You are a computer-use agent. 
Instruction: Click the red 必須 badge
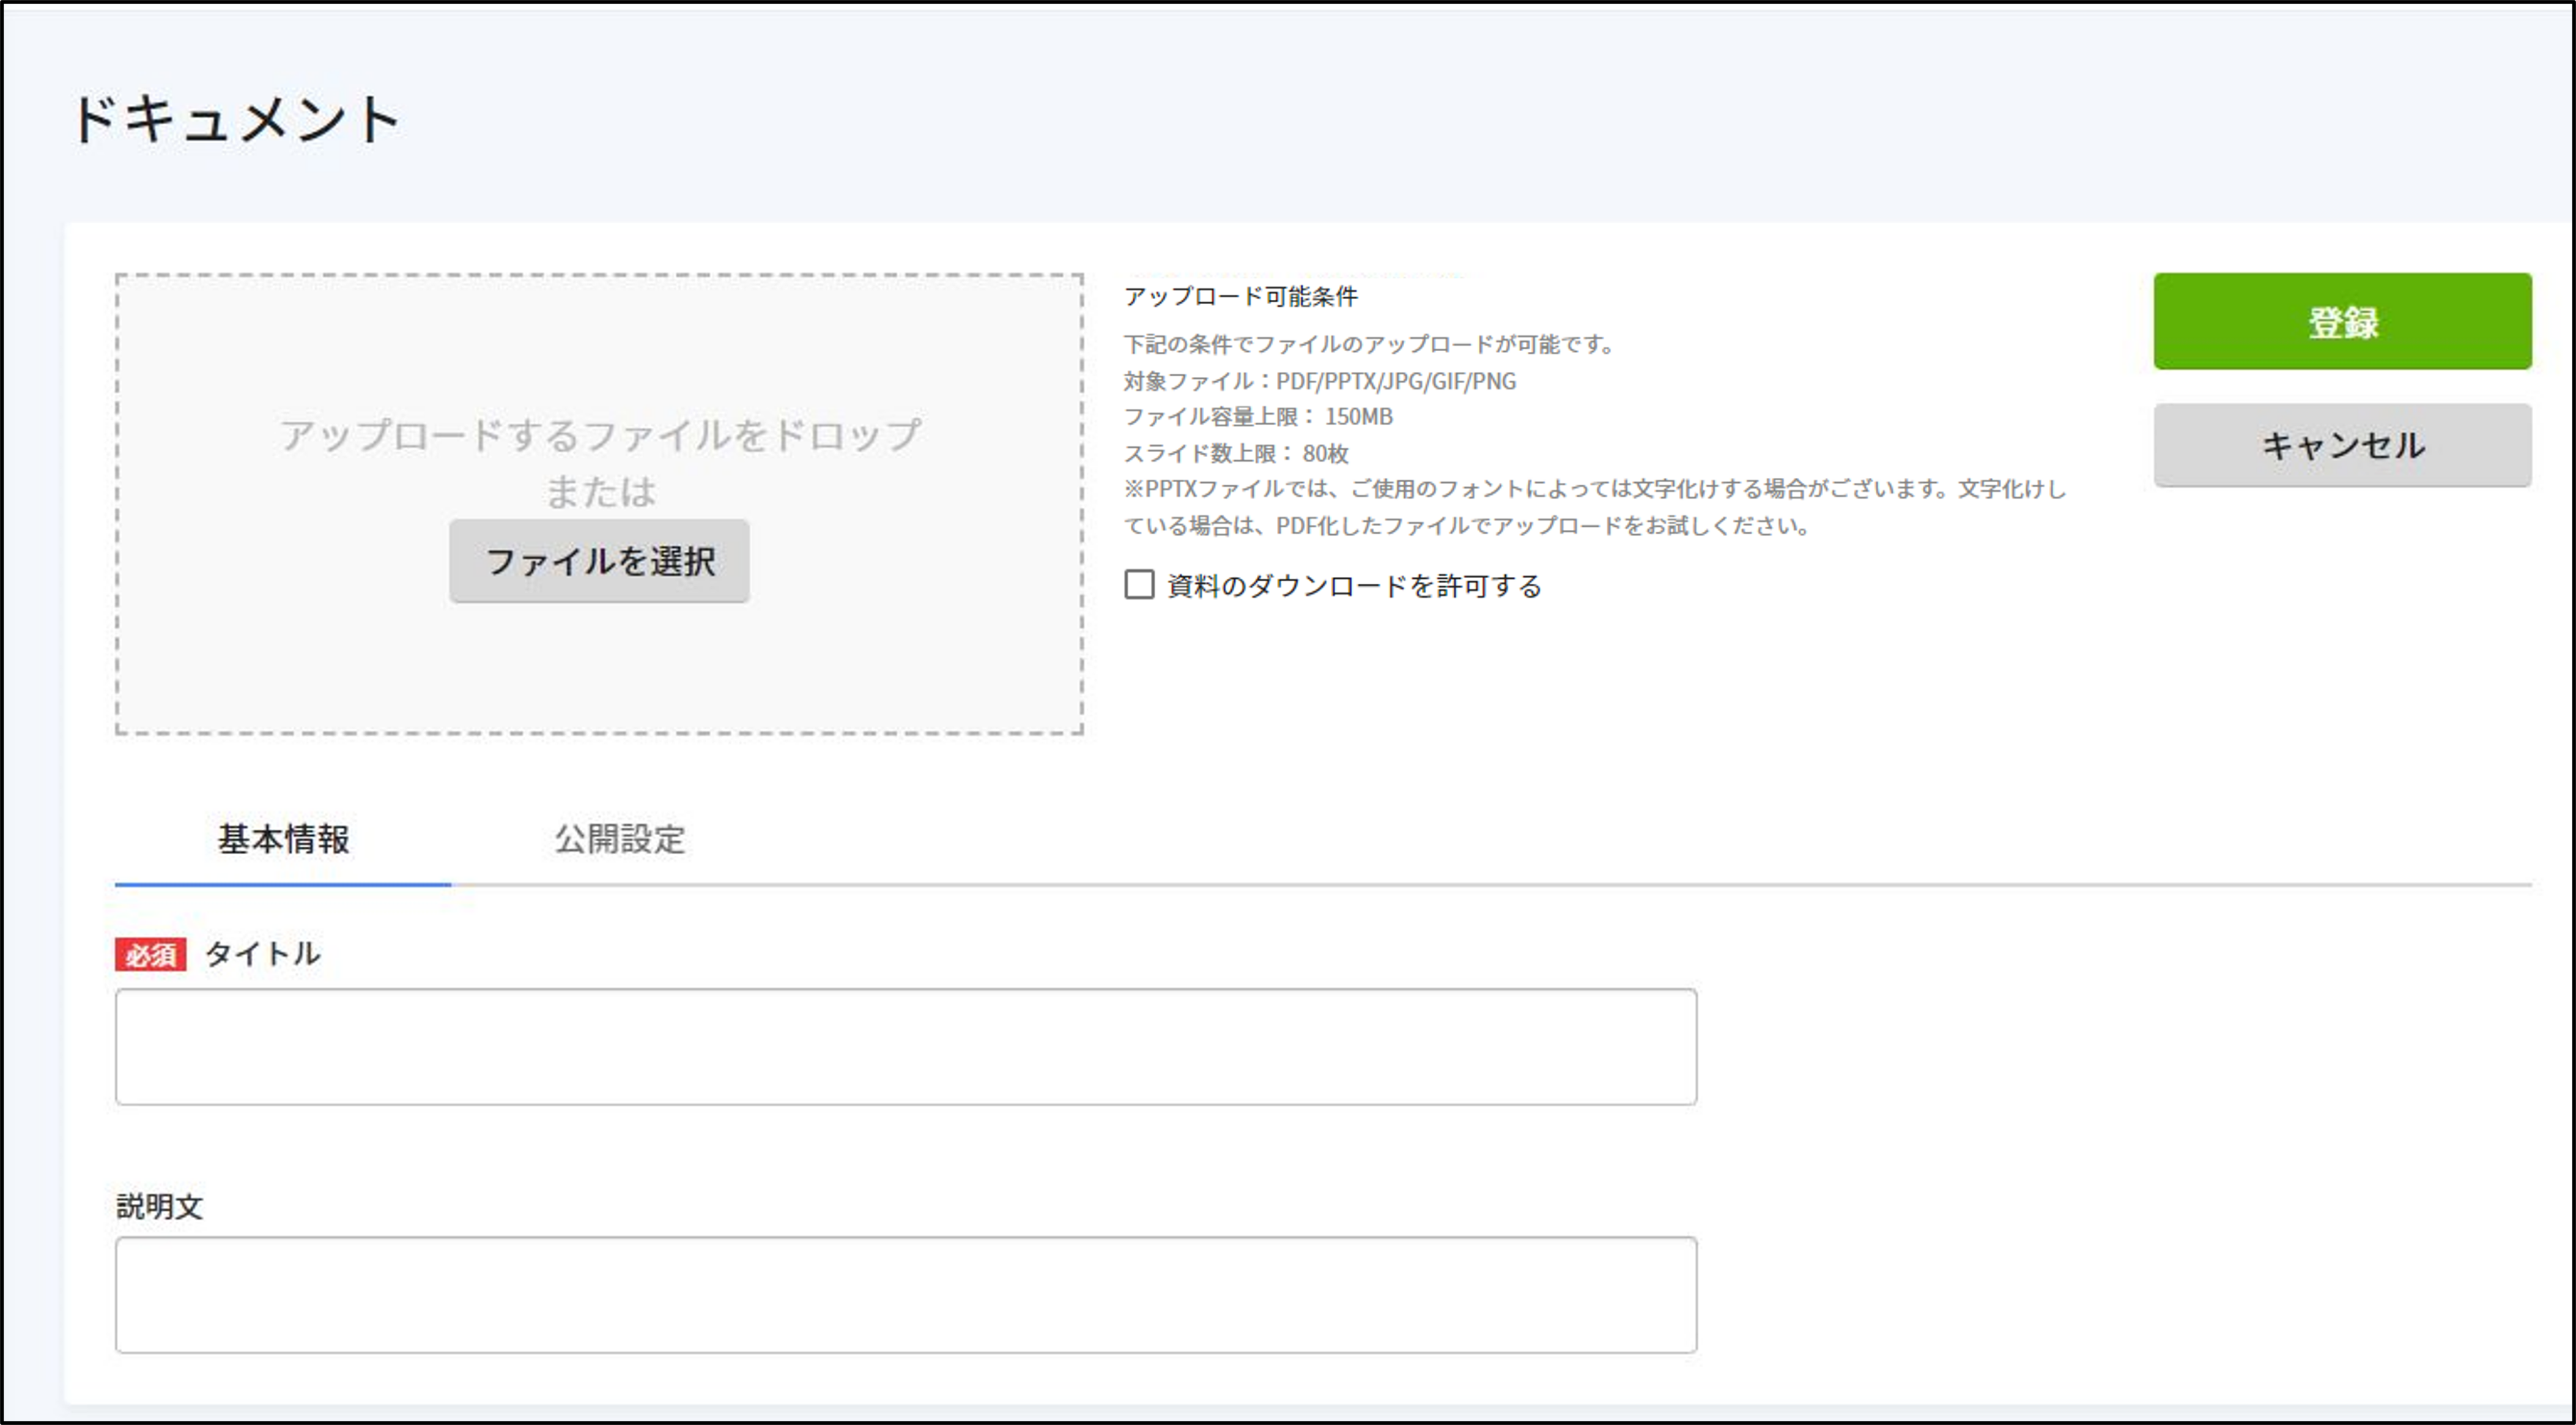(151, 954)
